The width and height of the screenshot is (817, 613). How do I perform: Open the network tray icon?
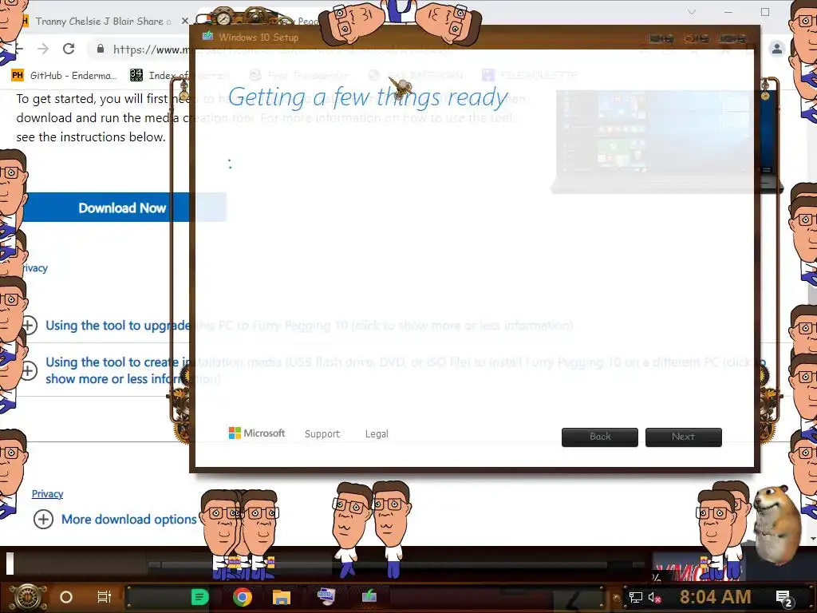coord(635,597)
